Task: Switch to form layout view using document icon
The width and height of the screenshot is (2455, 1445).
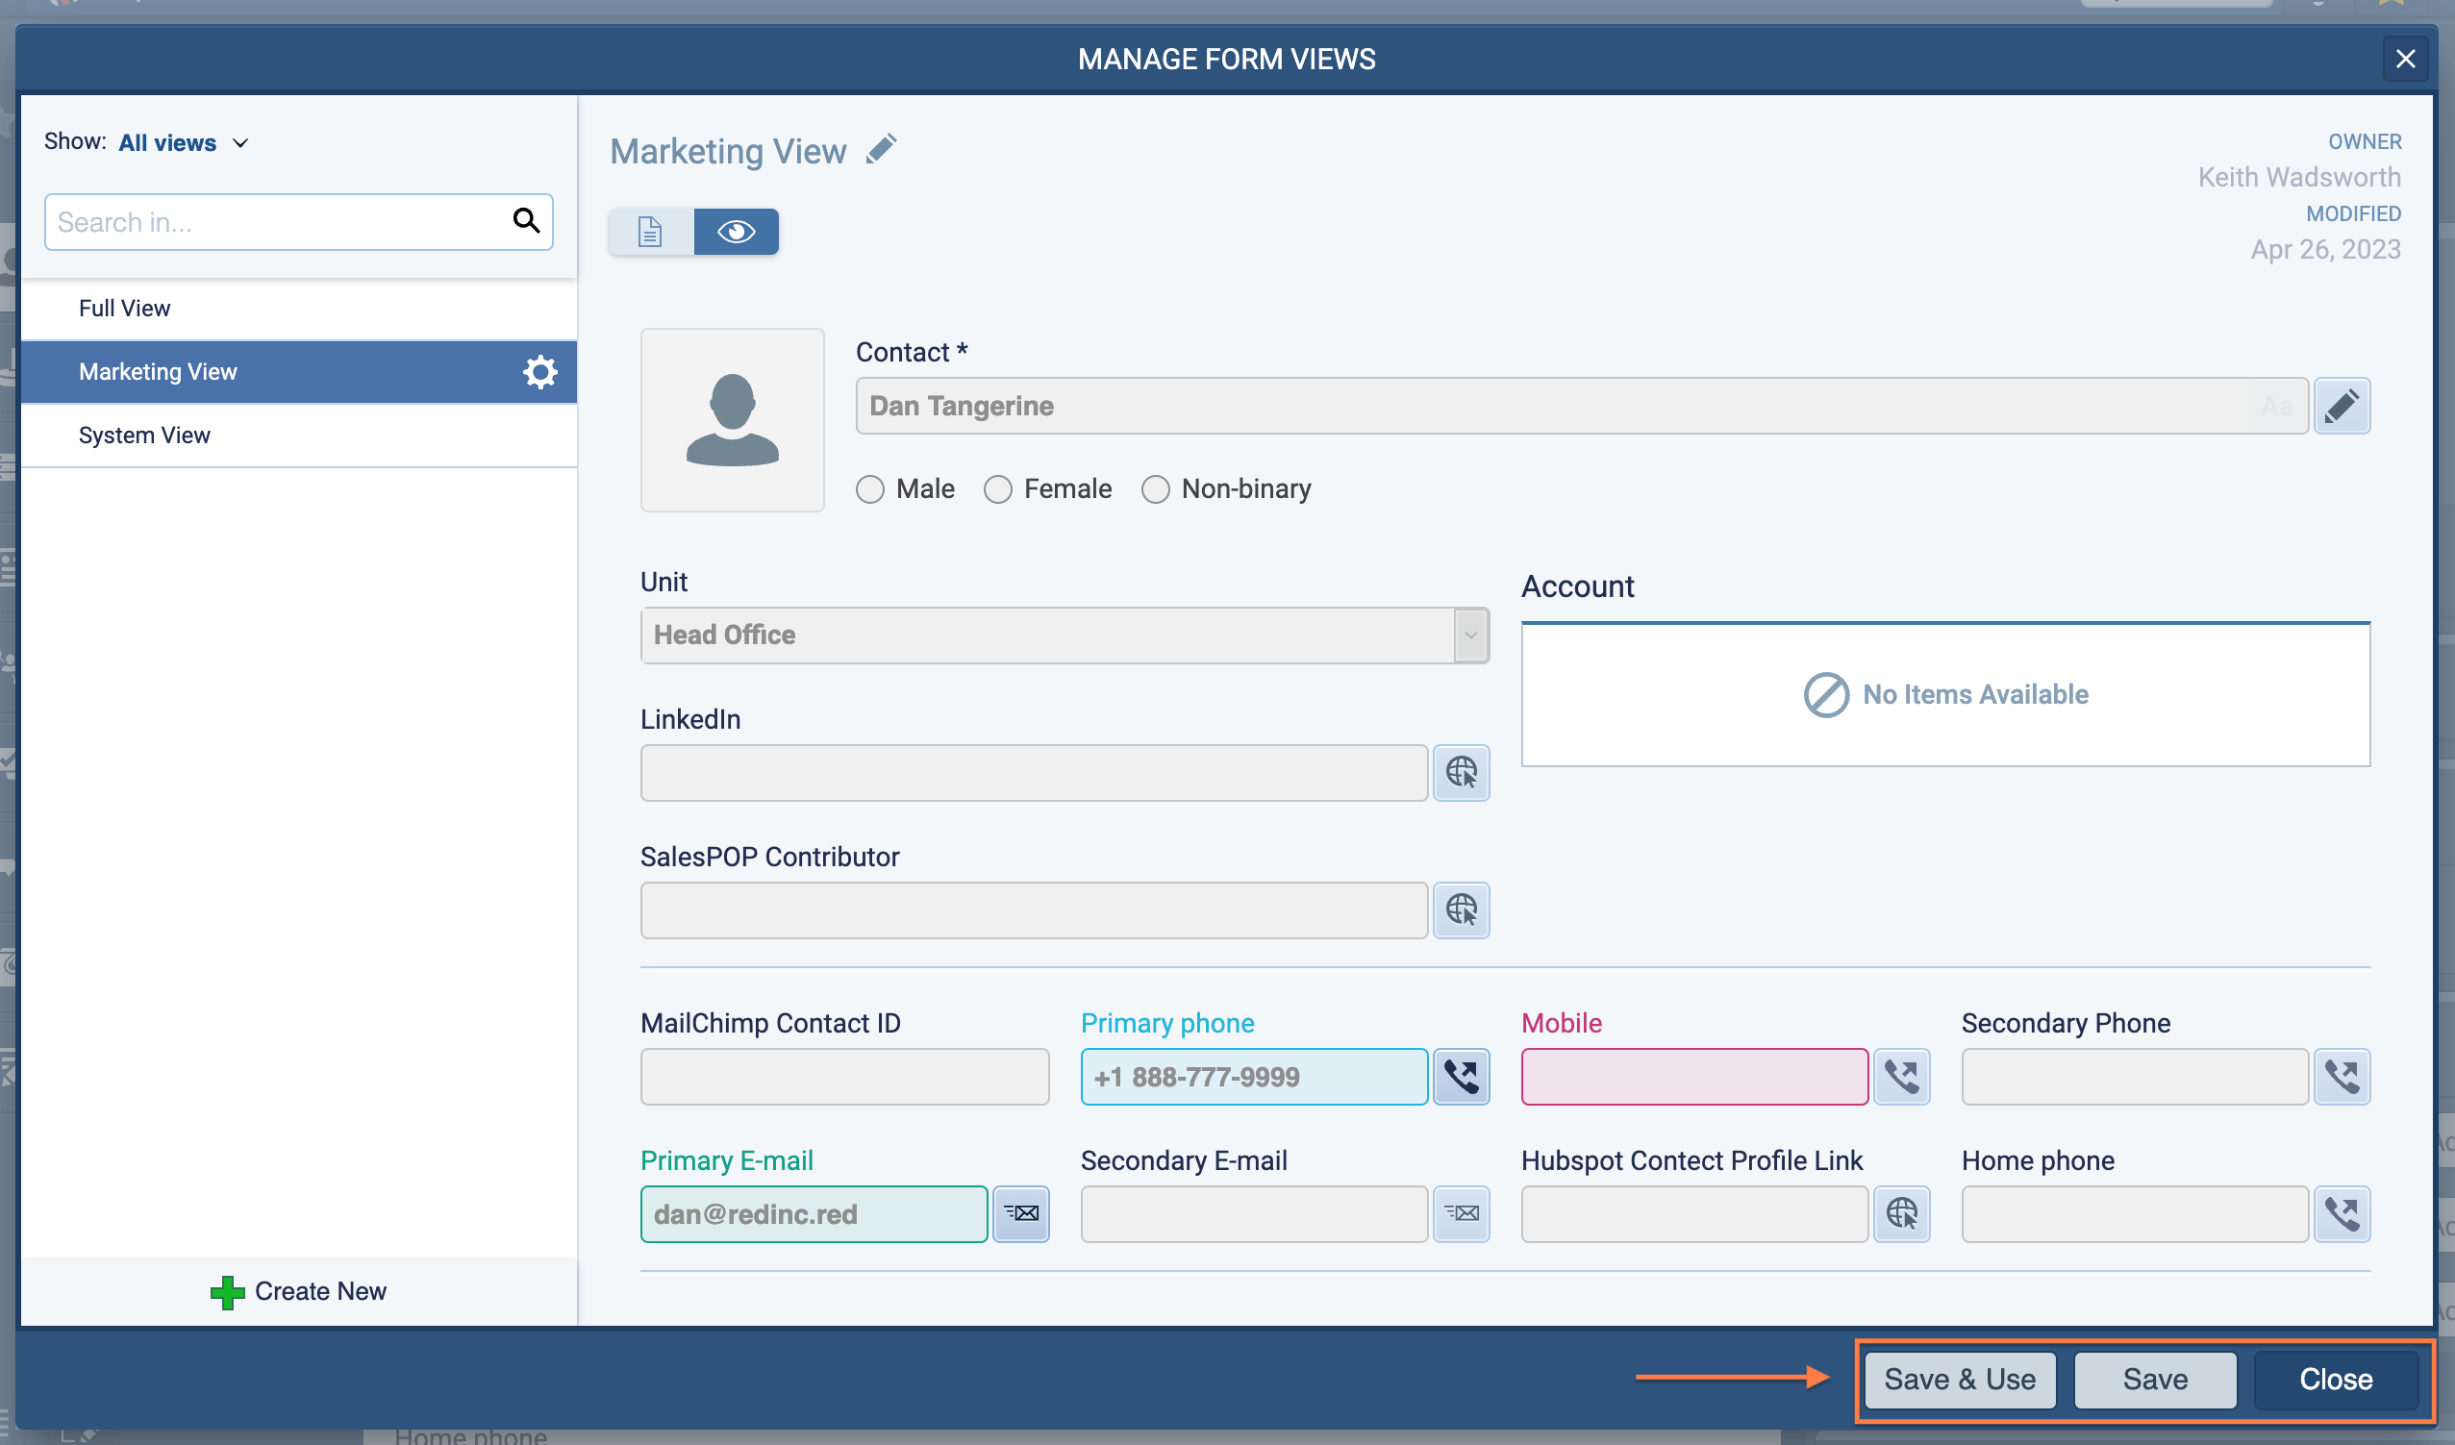Action: point(649,232)
